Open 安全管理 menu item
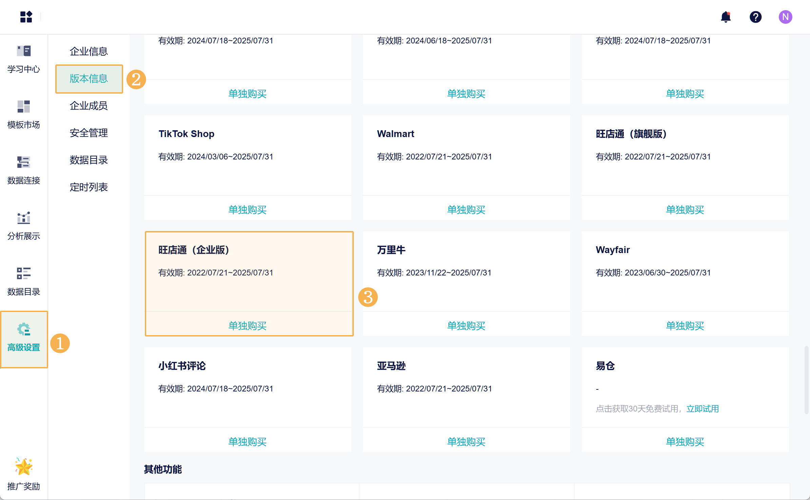Image resolution: width=810 pixels, height=500 pixels. 89,133
